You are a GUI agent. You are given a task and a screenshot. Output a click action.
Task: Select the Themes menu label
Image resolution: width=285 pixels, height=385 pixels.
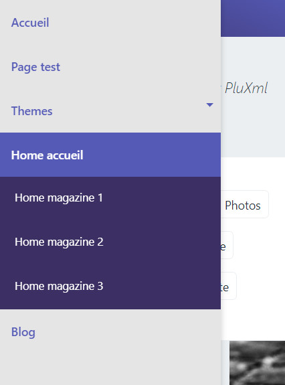(32, 111)
